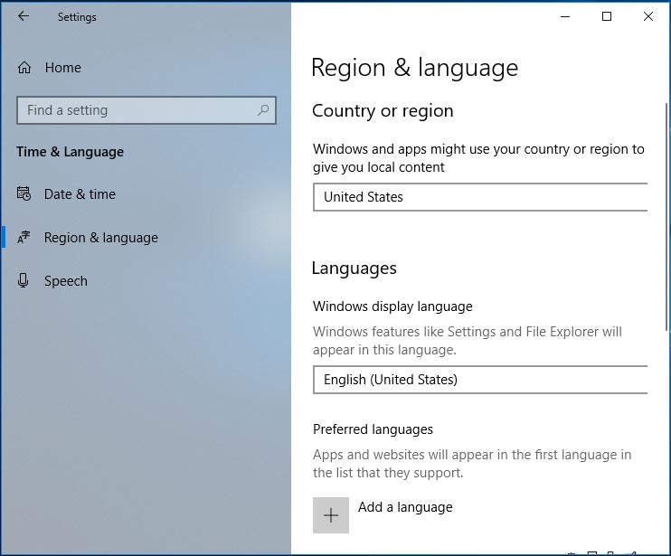This screenshot has width=671, height=556.
Task: Expand the English (United States) display language dropdown
Action: tap(480, 380)
